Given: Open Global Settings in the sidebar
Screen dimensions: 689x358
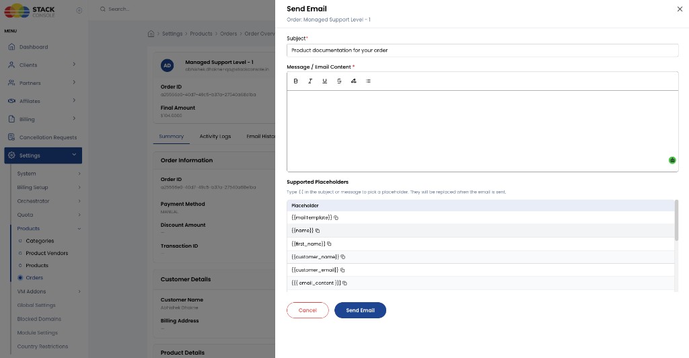Looking at the screenshot, I should 36,306.
